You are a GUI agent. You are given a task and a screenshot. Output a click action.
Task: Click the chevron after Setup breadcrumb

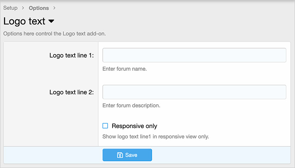click(x=23, y=8)
